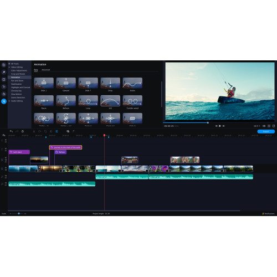
Task: Click the Delete trash icon in timeline toolbar
Action: 23,131
